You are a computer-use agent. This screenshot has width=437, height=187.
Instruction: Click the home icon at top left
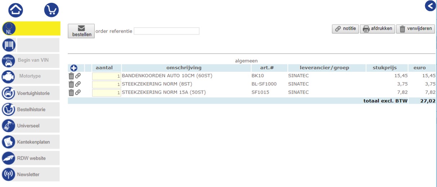pyautogui.click(x=15, y=10)
